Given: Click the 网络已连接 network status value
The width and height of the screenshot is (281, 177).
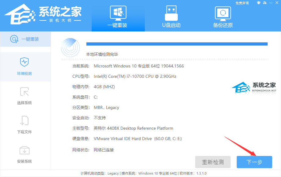Looking at the screenshot, I should pyautogui.click(x=104, y=150).
